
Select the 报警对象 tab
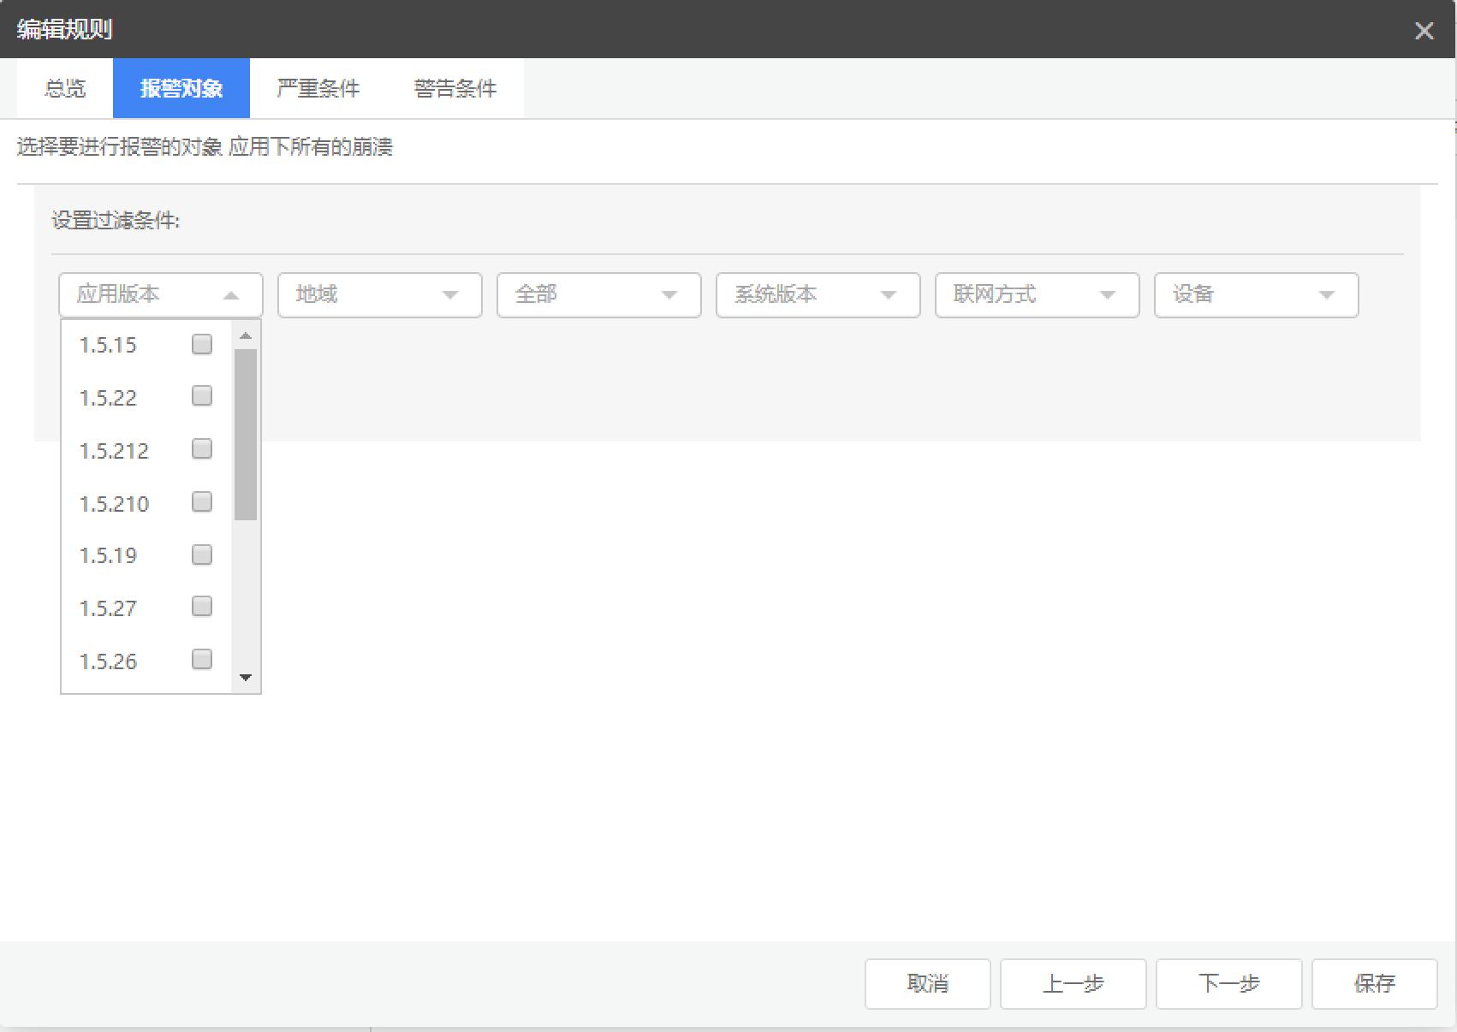point(181,88)
